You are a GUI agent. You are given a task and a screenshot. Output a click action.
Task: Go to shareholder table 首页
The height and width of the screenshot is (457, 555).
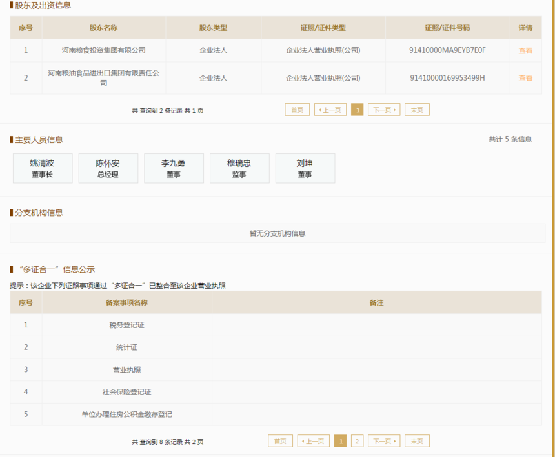tap(297, 110)
